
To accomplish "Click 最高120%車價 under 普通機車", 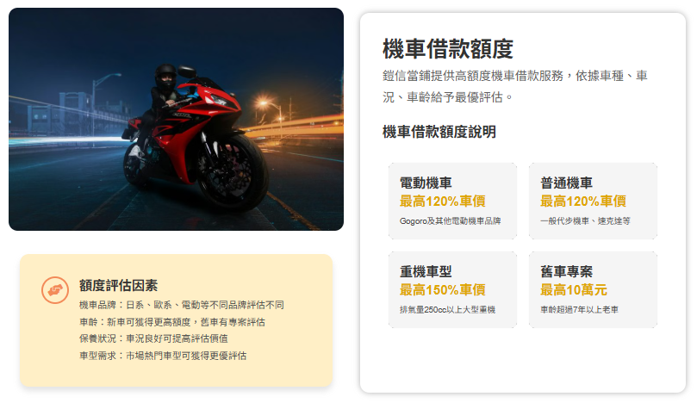I will pyautogui.click(x=583, y=201).
